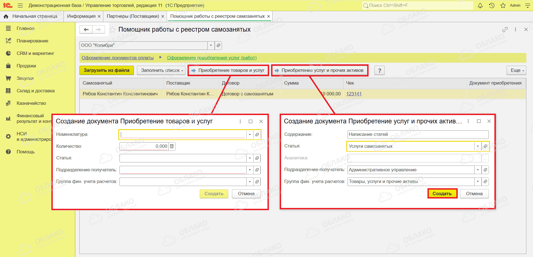Expand the organization dropdown list

tap(211, 45)
